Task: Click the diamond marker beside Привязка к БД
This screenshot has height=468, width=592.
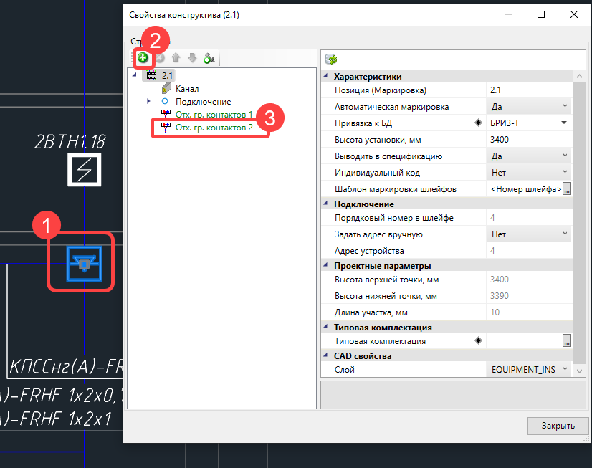Action: point(478,123)
